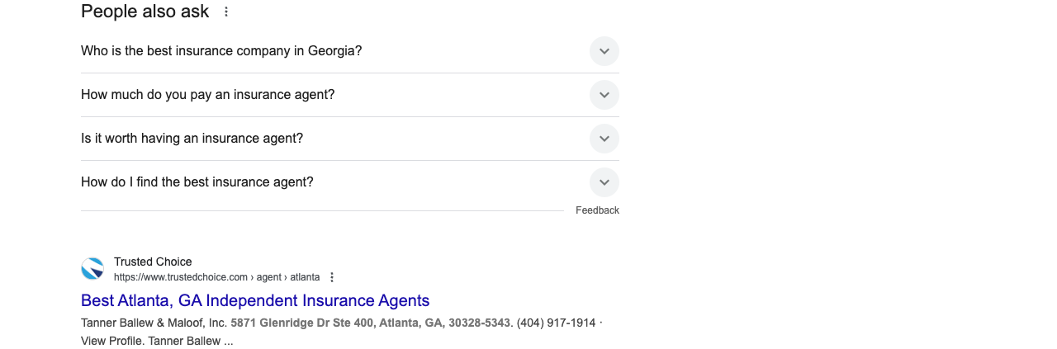Click the Trusted Choice site name

153,262
